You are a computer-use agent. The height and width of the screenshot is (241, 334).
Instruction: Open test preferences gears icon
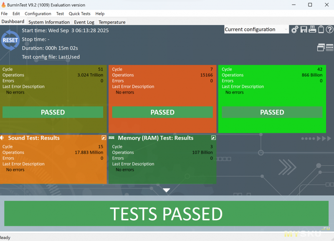pos(295,29)
